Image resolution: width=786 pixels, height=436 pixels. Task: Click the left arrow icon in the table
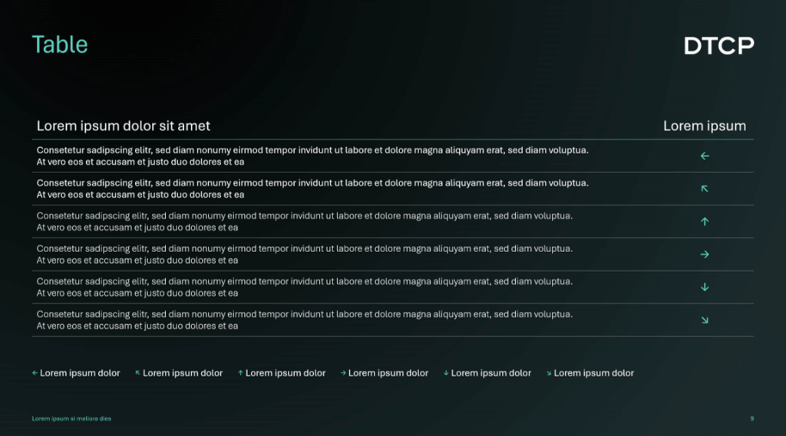(705, 156)
